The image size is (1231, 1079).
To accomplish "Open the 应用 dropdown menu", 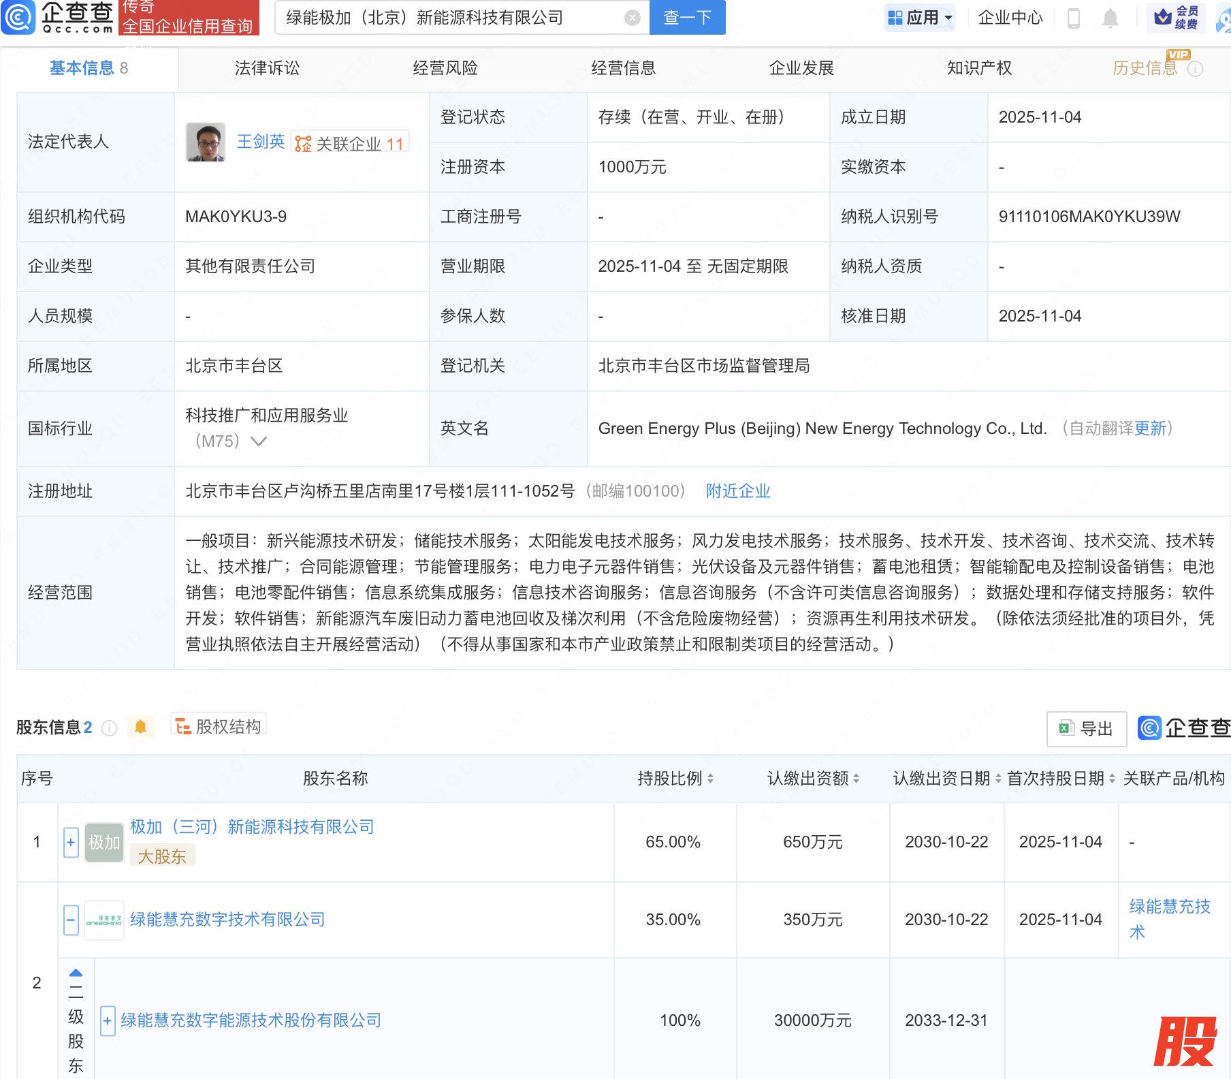I will (920, 18).
